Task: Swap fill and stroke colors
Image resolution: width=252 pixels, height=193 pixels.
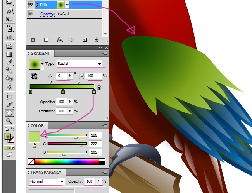Action: tap(12, 129)
